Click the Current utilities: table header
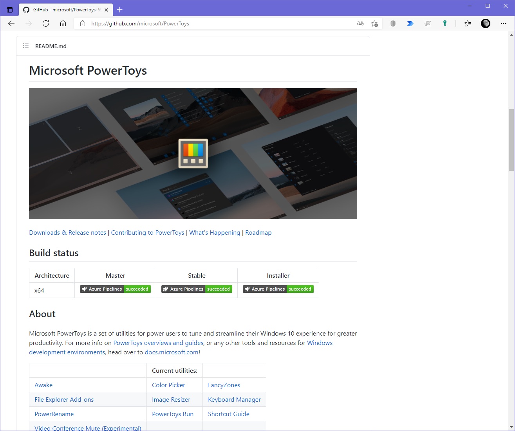Image resolution: width=515 pixels, height=431 pixels. click(x=175, y=370)
